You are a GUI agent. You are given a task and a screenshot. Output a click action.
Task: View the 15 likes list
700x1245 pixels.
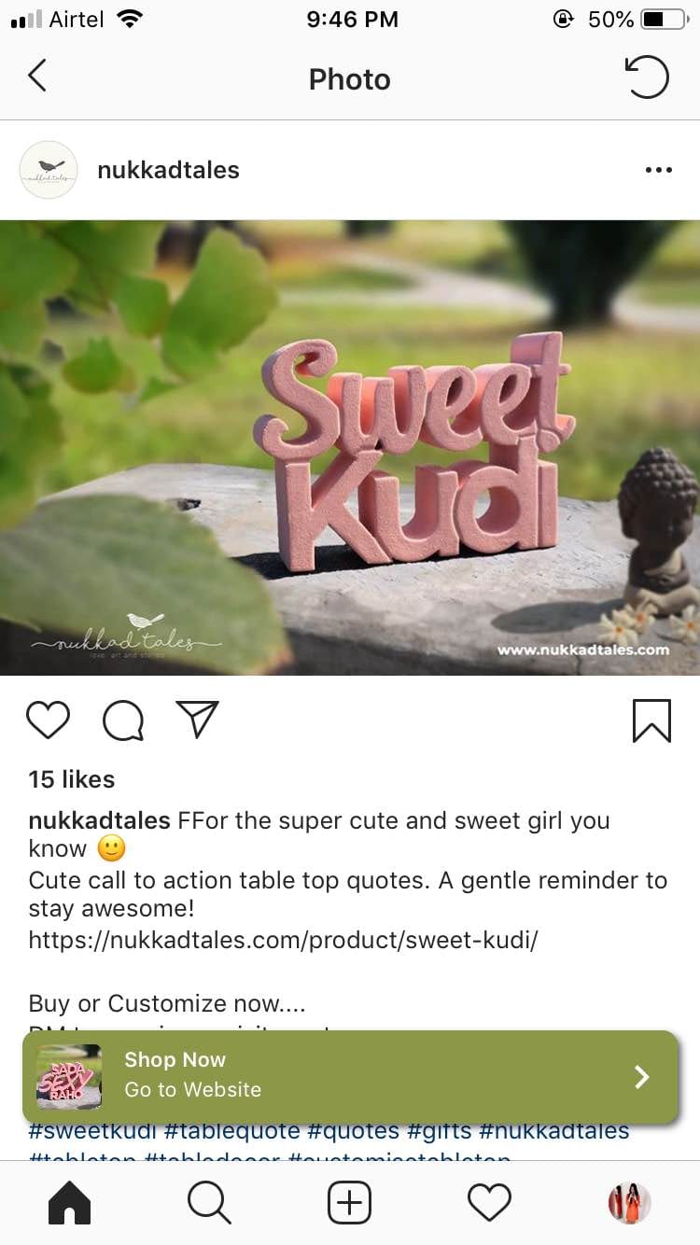point(72,779)
